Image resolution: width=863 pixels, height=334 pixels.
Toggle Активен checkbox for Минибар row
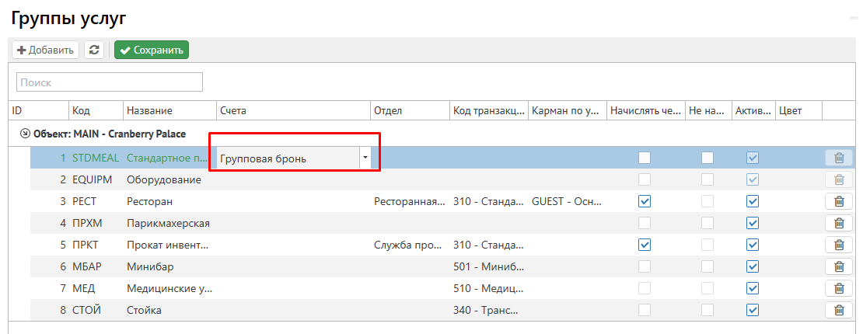click(752, 266)
